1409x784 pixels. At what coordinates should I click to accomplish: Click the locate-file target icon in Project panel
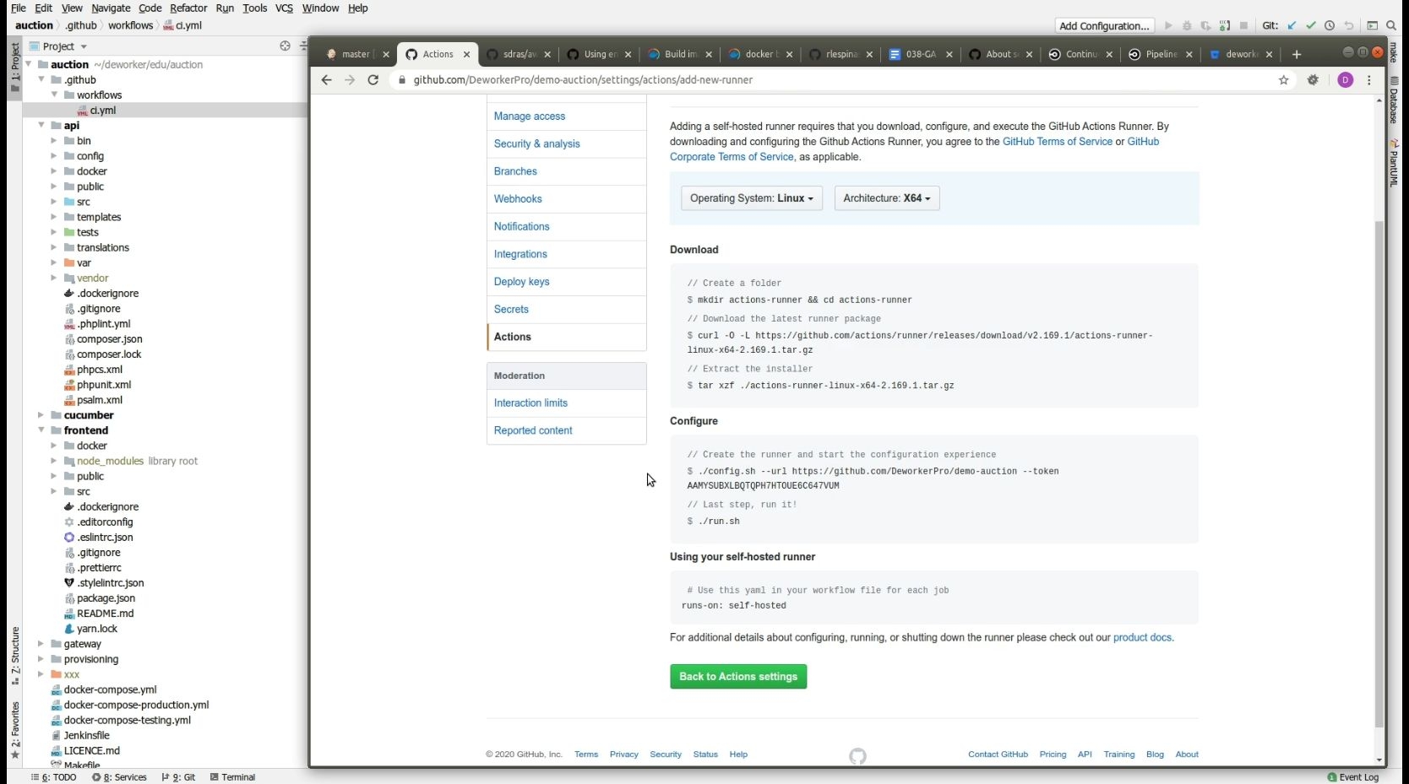click(x=285, y=46)
